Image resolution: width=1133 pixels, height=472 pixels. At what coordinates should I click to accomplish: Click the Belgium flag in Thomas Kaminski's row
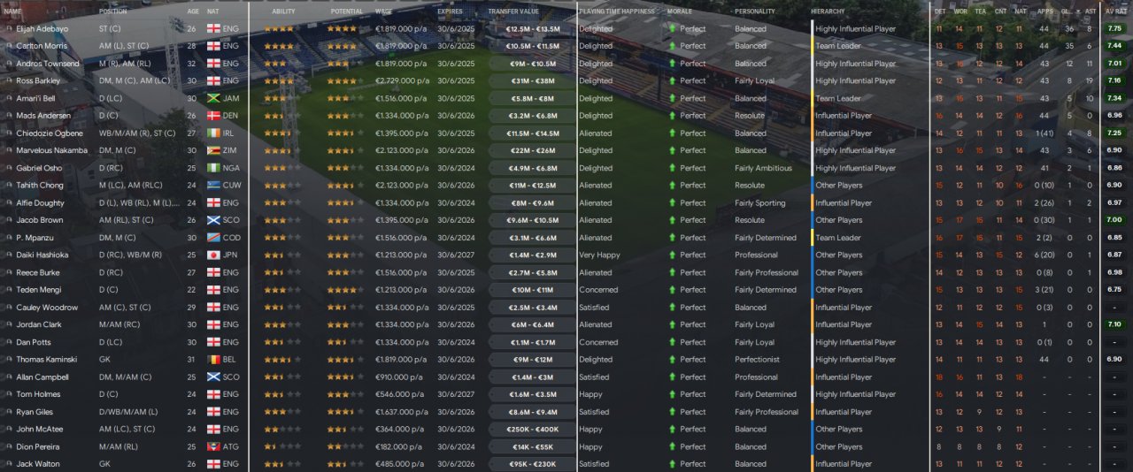(212, 360)
